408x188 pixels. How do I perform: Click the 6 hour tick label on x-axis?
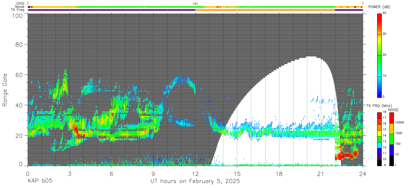coord(111,174)
